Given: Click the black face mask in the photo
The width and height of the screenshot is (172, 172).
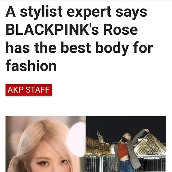Looking at the screenshot, I should [125, 140].
